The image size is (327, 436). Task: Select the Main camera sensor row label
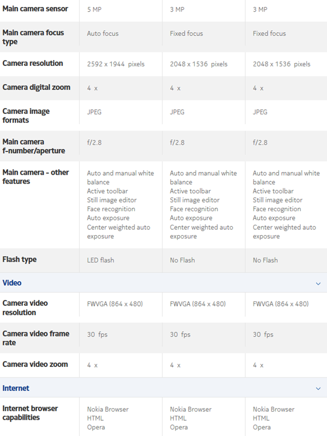(34, 9)
